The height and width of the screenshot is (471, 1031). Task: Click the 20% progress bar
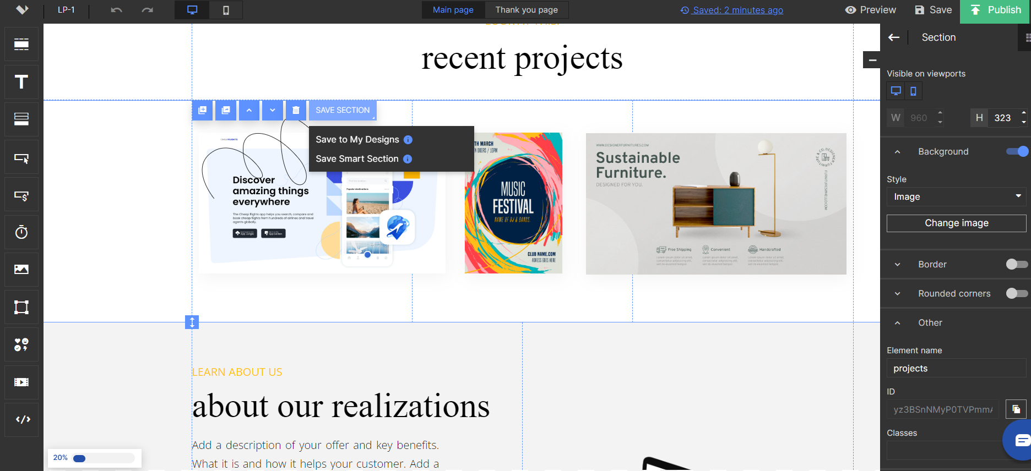coord(104,458)
